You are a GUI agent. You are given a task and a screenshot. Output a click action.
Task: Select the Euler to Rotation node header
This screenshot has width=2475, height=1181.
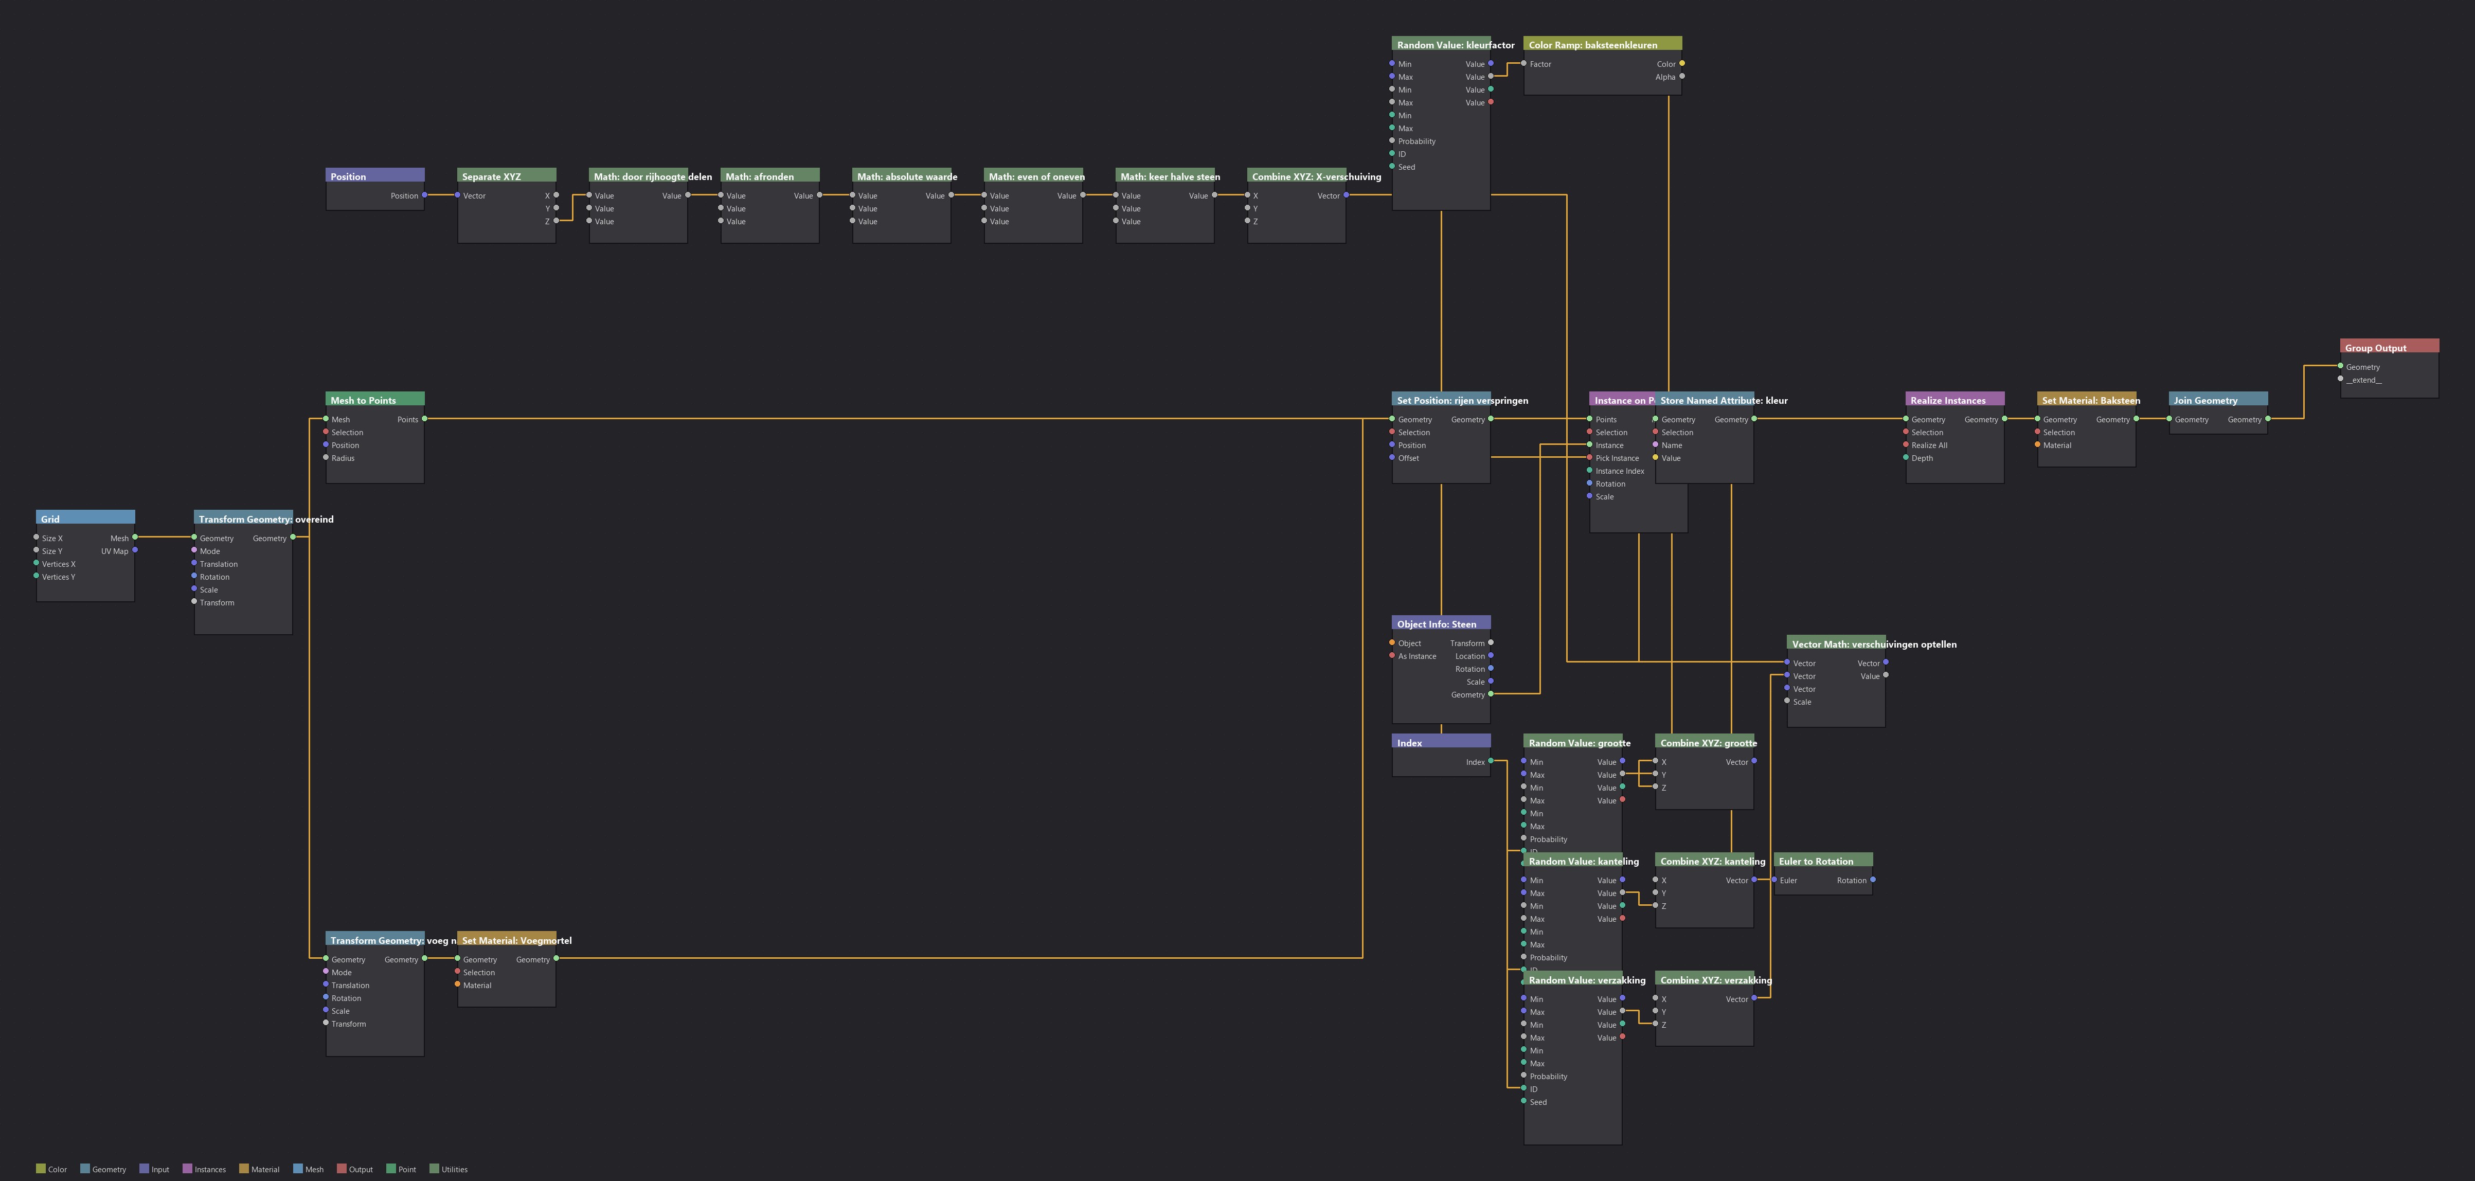pos(1823,860)
